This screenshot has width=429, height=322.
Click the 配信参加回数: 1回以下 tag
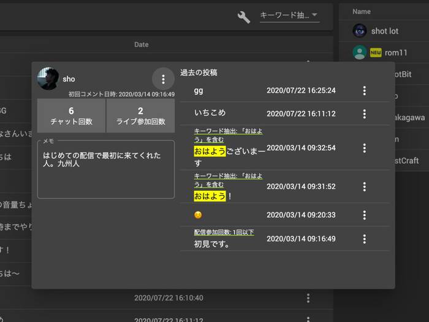click(224, 232)
